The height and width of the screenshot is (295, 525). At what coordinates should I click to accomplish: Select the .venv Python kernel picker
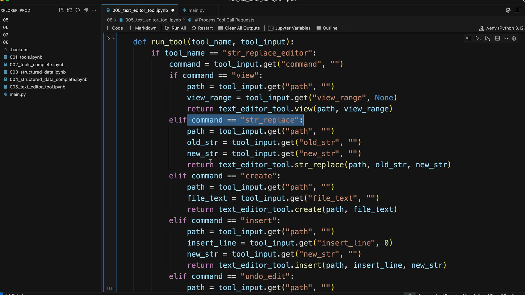501,28
